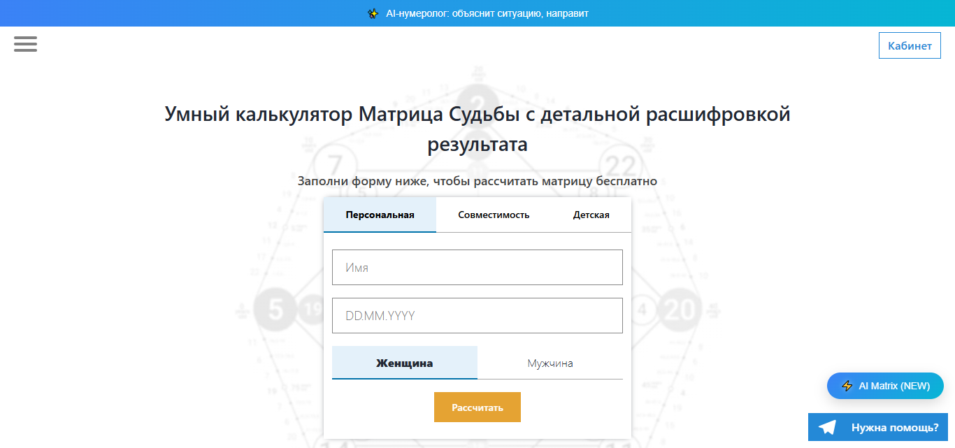Switch to the Детская tab
The height and width of the screenshot is (448, 955).
[591, 215]
